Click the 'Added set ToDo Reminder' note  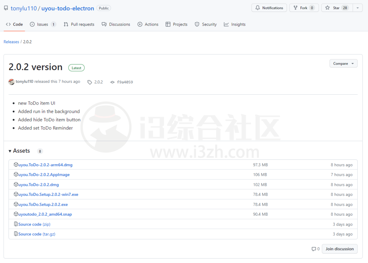(x=45, y=128)
